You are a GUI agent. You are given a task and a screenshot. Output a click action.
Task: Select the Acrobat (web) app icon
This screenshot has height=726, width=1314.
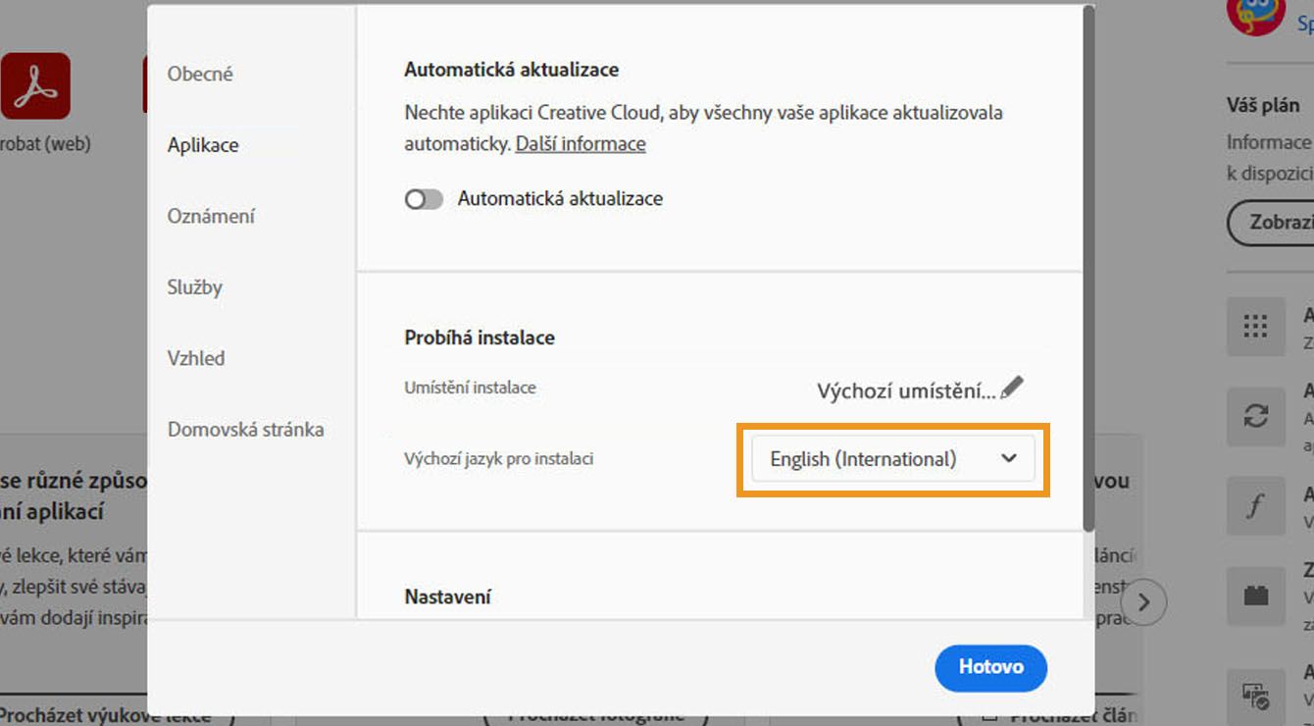36,85
